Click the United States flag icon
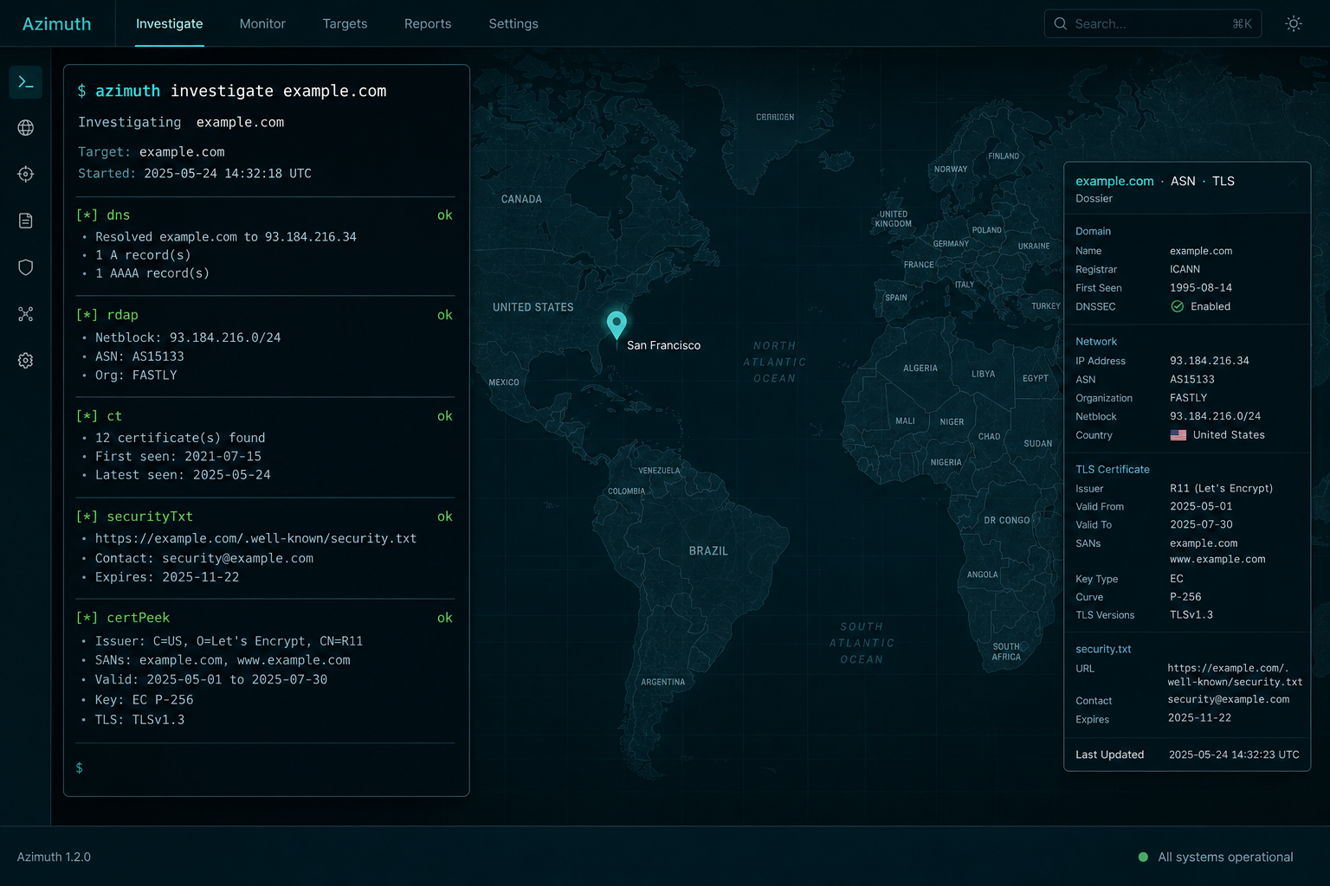1330x886 pixels. [x=1178, y=435]
